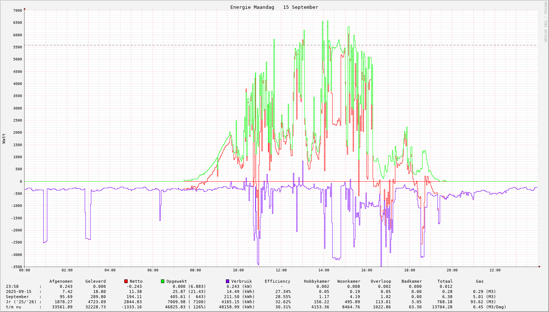Screen dimensions: 549x312
Task: Click the RRDTOOL / TOBI OETIKER watermark
Action: click(545, 22)
